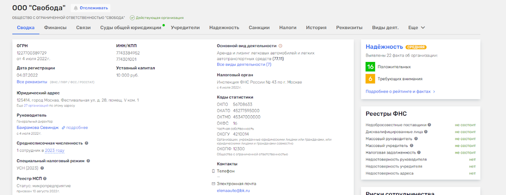Click the green 16 Положительных badge

[370, 67]
